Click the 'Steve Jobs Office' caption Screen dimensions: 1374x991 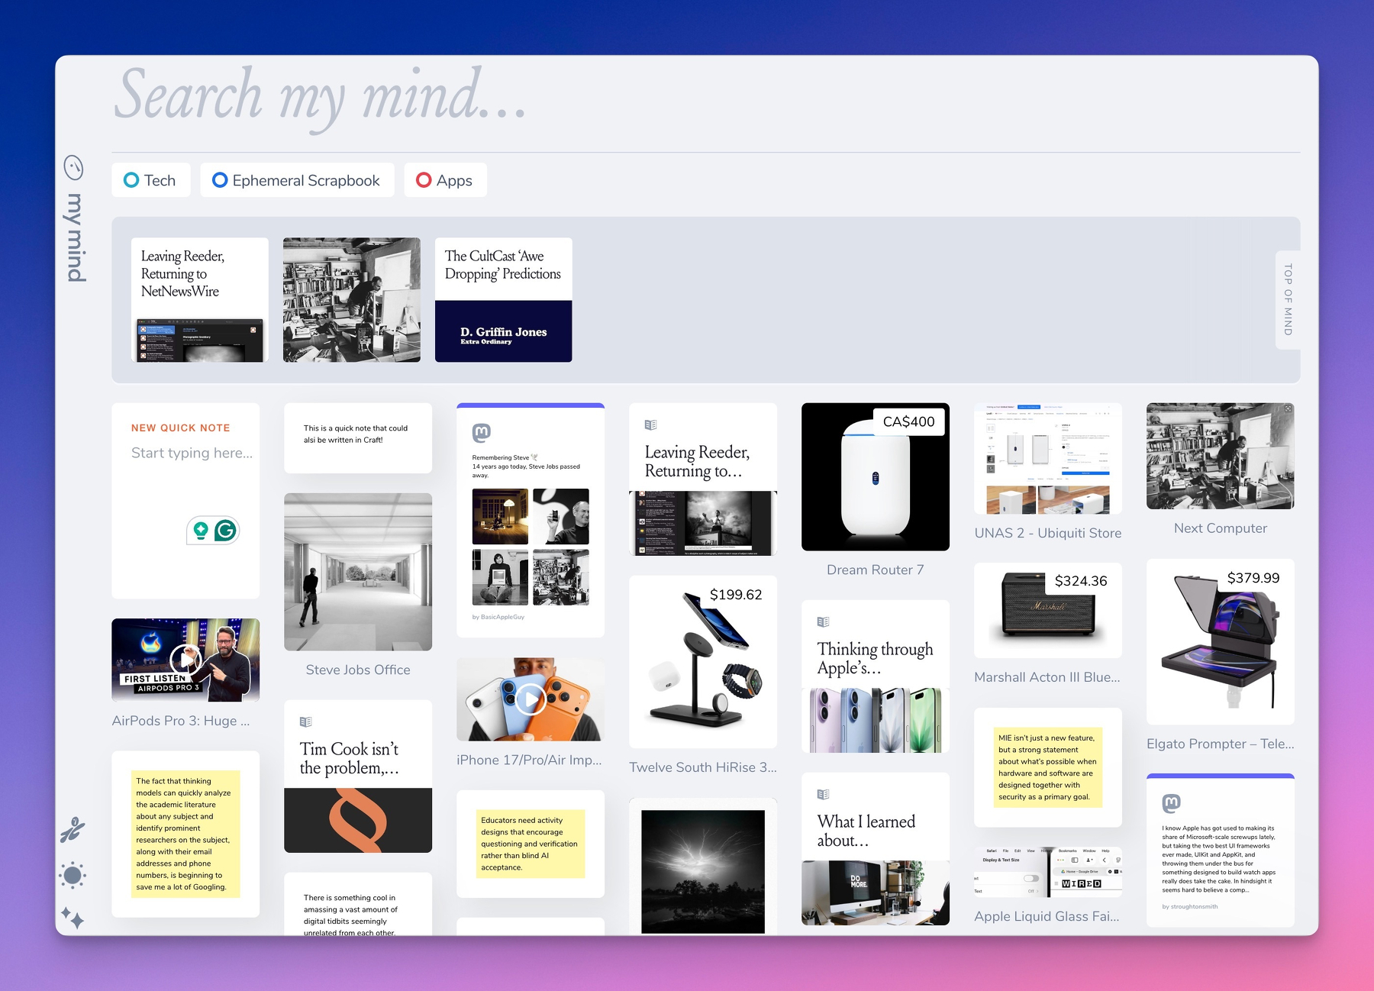point(358,670)
